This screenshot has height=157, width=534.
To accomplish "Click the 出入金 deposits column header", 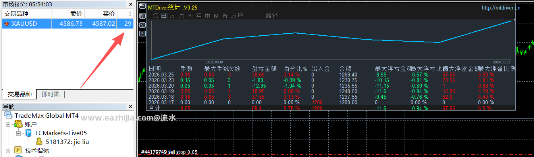I will 320,69.
